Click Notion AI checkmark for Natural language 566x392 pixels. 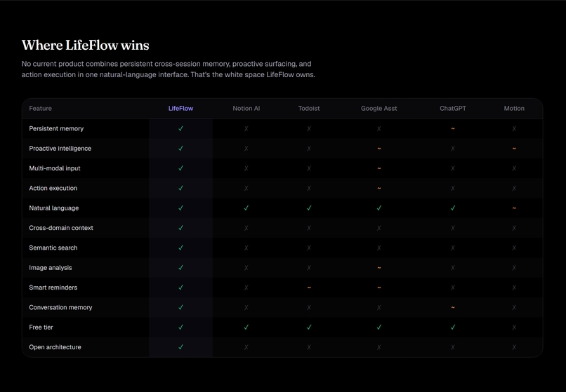coord(246,208)
